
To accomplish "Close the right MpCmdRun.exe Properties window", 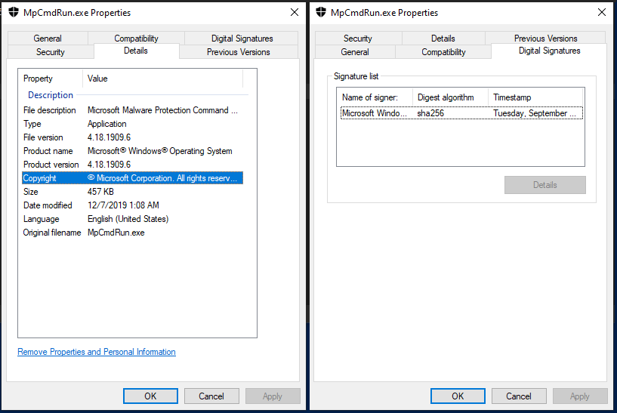I will pyautogui.click(x=602, y=12).
